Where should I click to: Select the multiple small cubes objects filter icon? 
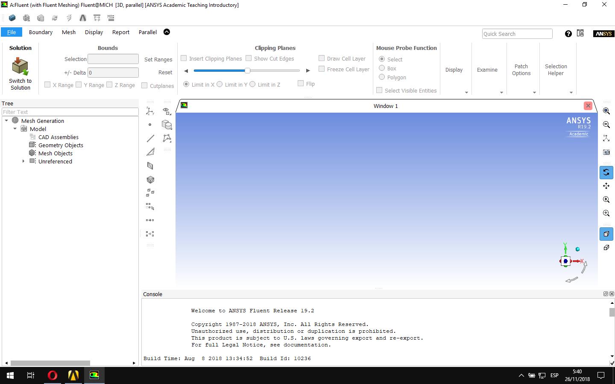point(150,192)
